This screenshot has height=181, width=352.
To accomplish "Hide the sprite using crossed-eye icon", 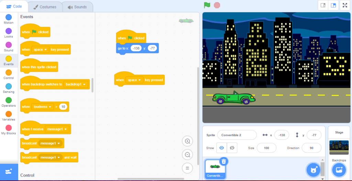I will pos(232,148).
